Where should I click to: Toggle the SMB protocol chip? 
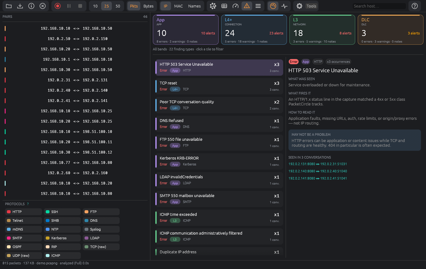click(x=62, y=221)
